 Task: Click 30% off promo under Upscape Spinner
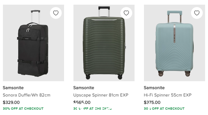pyautogui.click(x=93, y=109)
